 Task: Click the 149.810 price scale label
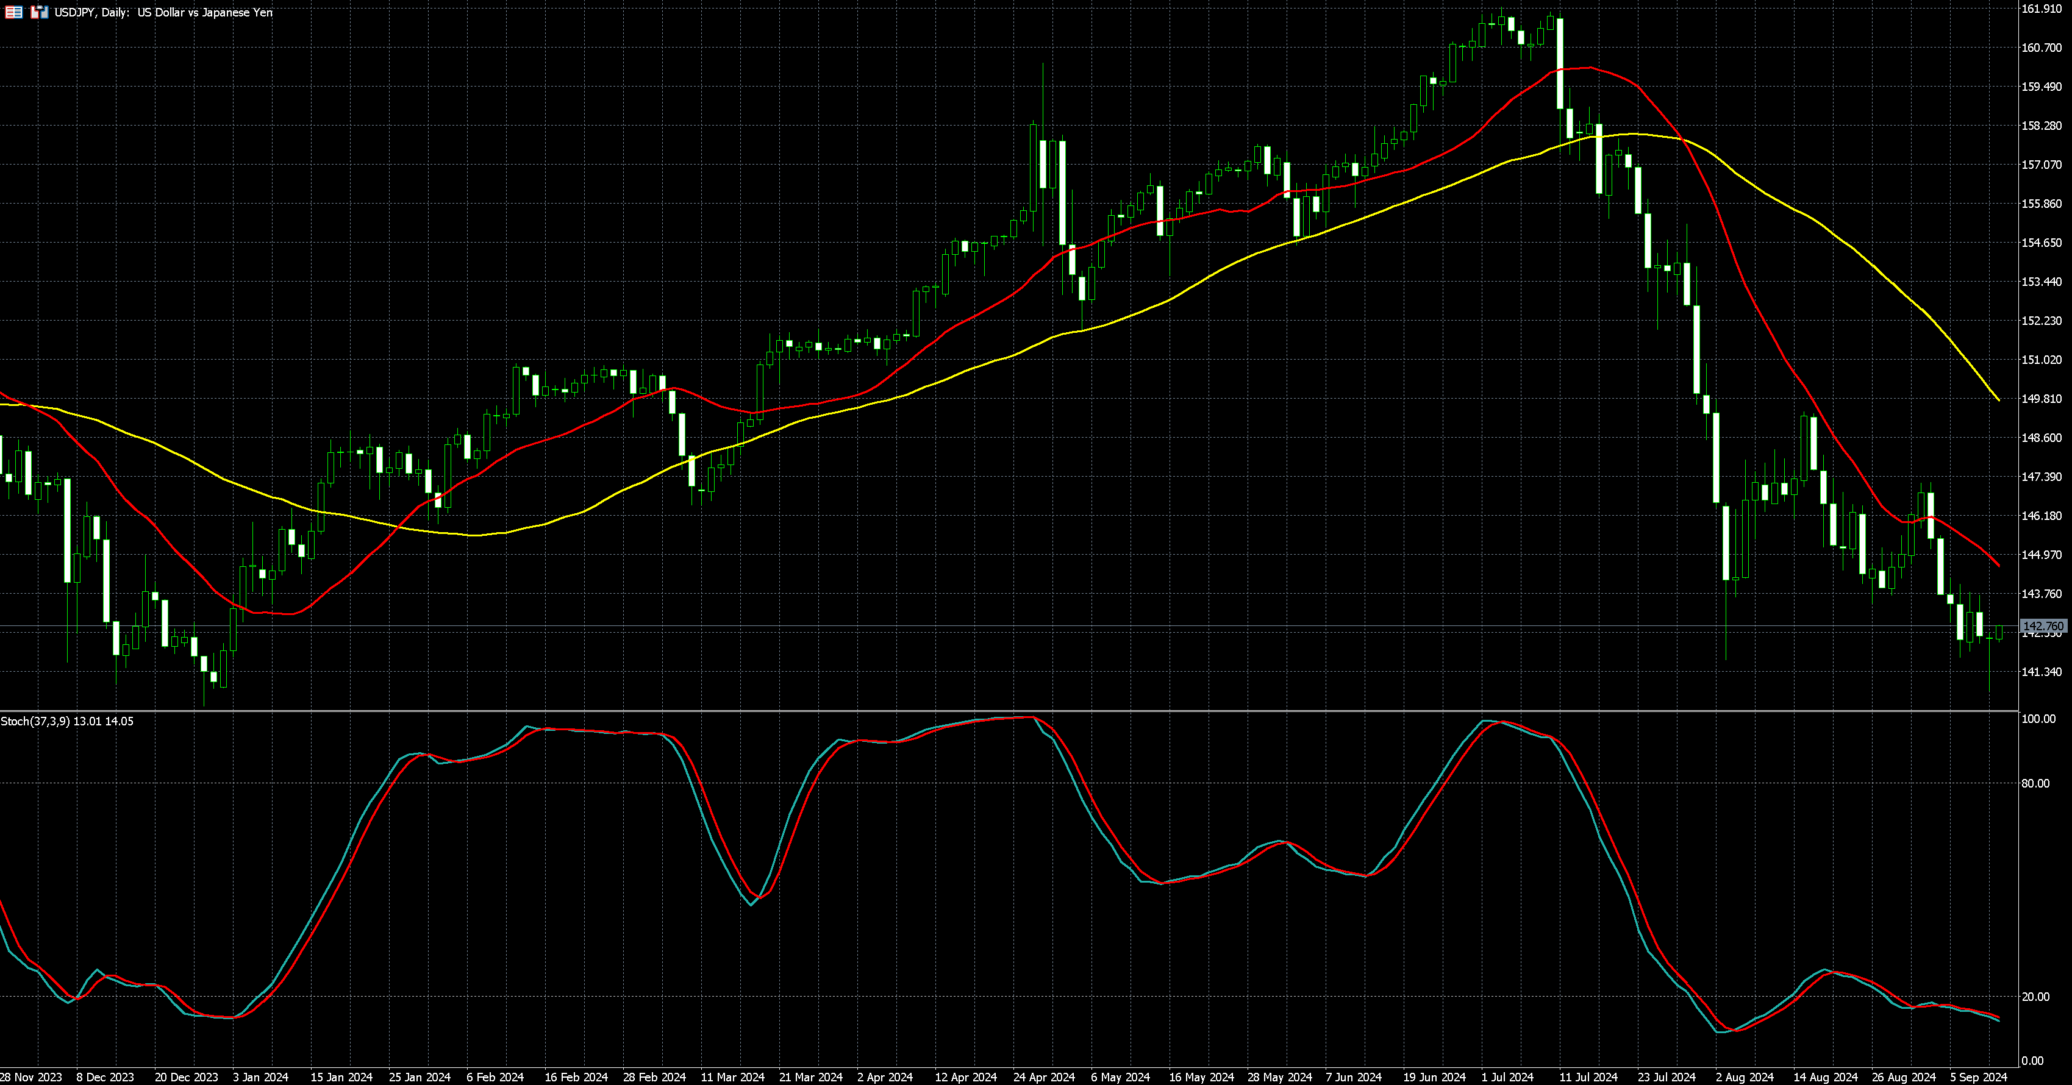[2042, 399]
